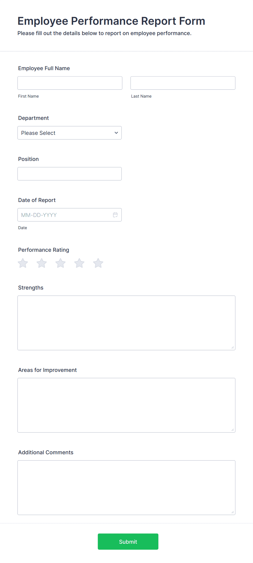Click the Please Select placeholder option
Screen dimensions: 253x563
tap(38, 133)
